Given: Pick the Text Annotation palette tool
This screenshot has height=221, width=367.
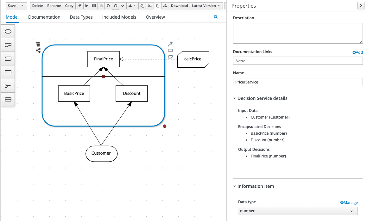Looking at the screenshot, I should 8,86.
